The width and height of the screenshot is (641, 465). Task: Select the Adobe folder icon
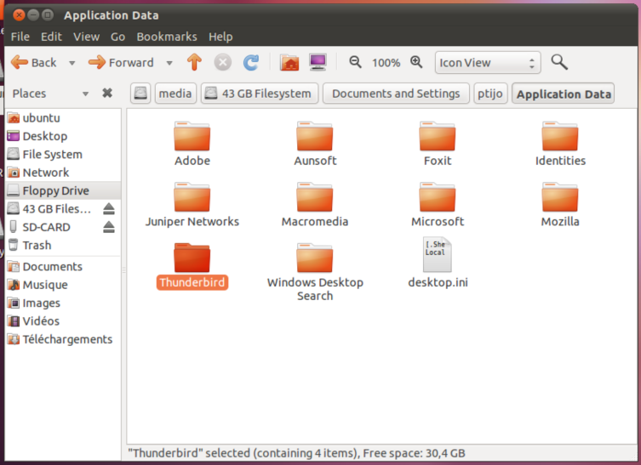[x=192, y=137]
